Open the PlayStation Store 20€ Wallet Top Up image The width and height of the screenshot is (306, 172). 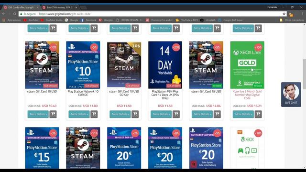point(124,148)
